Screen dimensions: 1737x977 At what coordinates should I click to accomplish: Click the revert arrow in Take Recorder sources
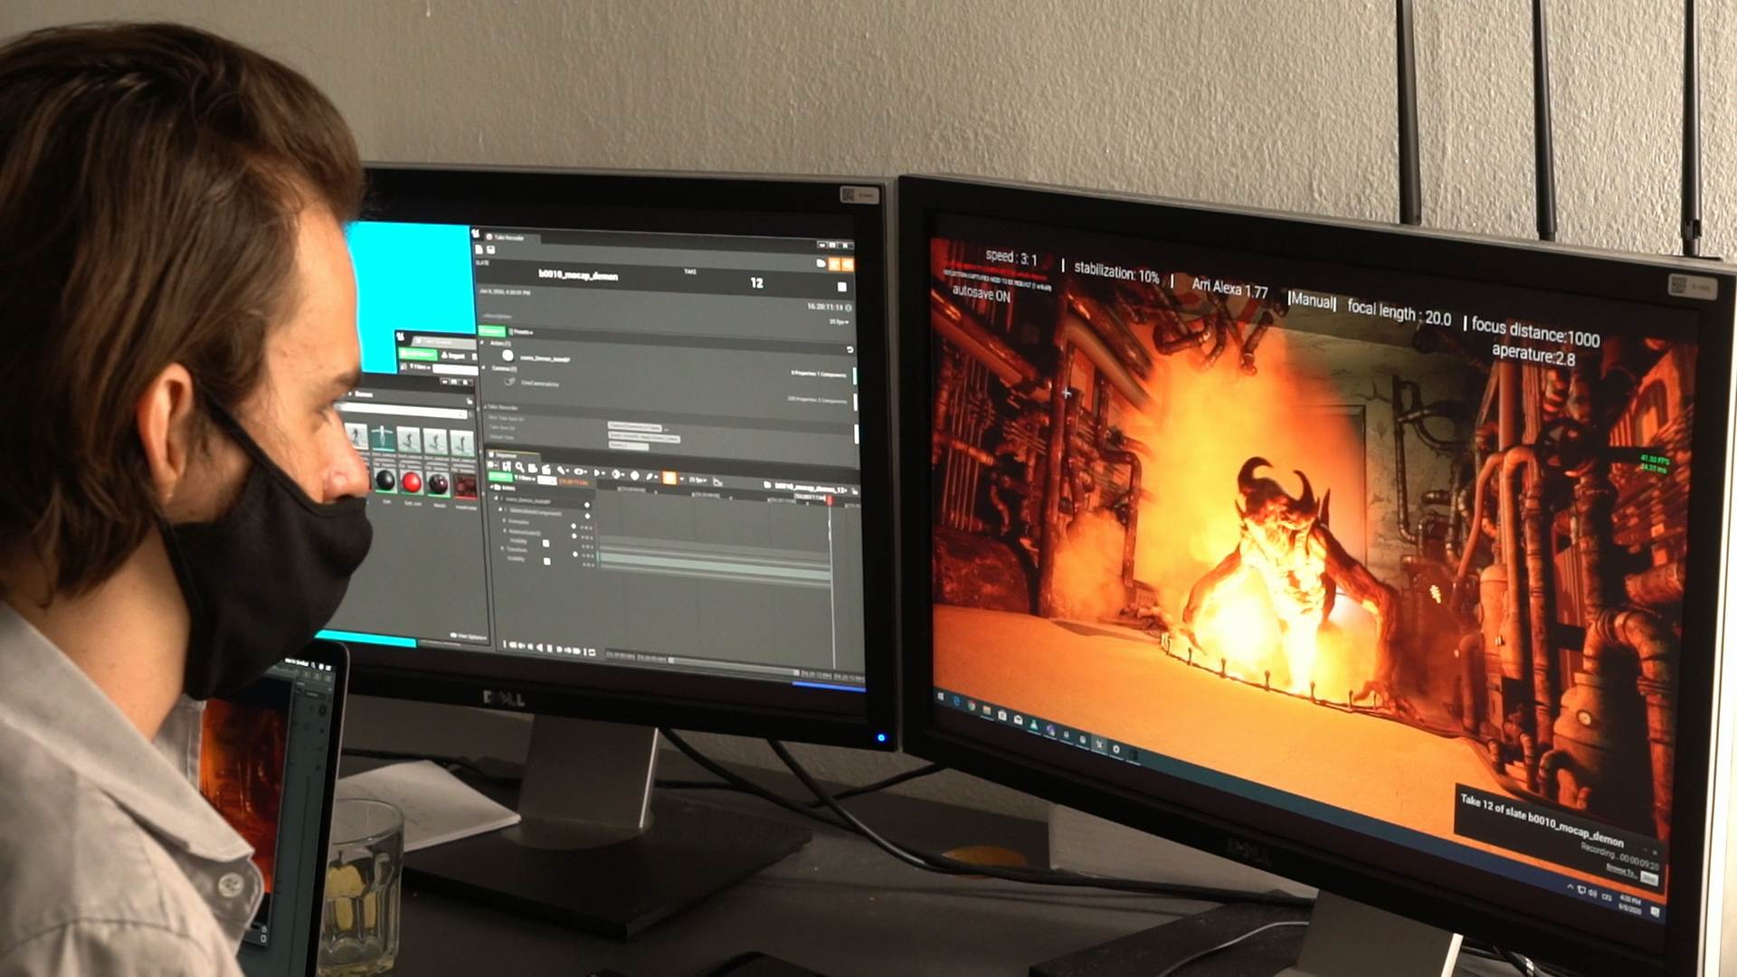click(x=850, y=350)
